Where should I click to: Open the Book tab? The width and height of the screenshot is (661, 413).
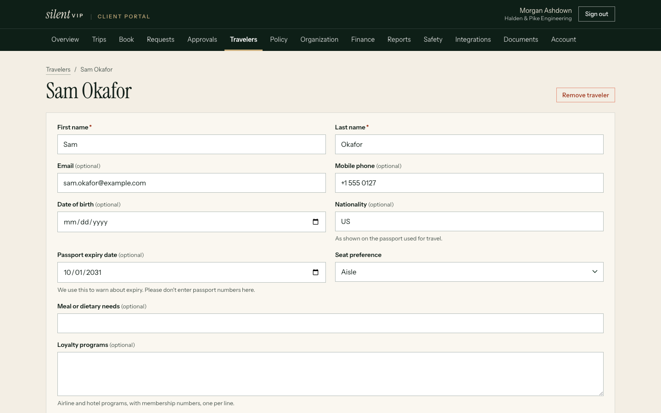click(x=126, y=39)
